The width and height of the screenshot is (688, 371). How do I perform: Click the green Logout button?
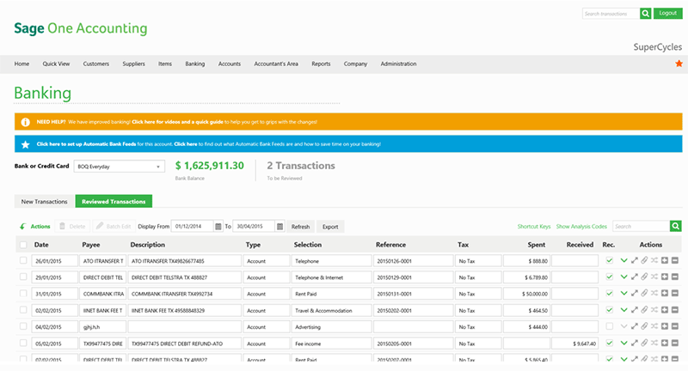pyautogui.click(x=668, y=13)
